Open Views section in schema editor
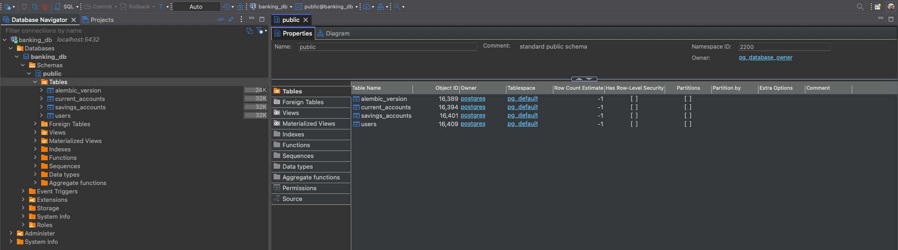 pyautogui.click(x=311, y=113)
